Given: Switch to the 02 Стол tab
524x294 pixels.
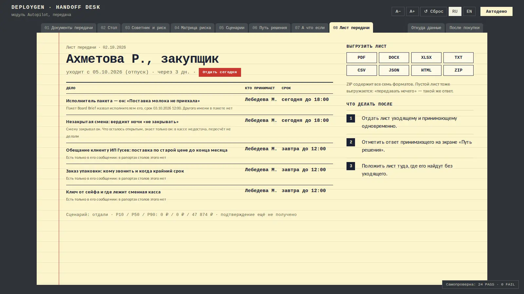Looking at the screenshot, I should click(x=109, y=28).
